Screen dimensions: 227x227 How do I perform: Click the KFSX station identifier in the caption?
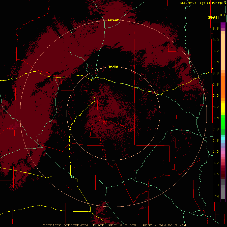[148, 225]
